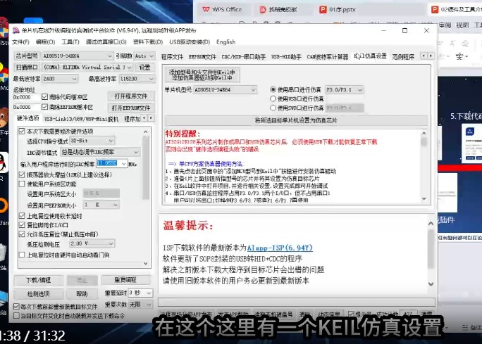
Task: Click the 0x0000 start address beside 清除代码缓冲区
Action: (25, 97)
